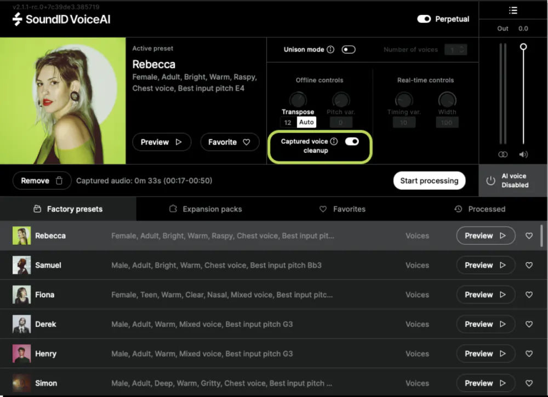Click the Captured voice cleanup info icon
The image size is (548, 397).
334,141
